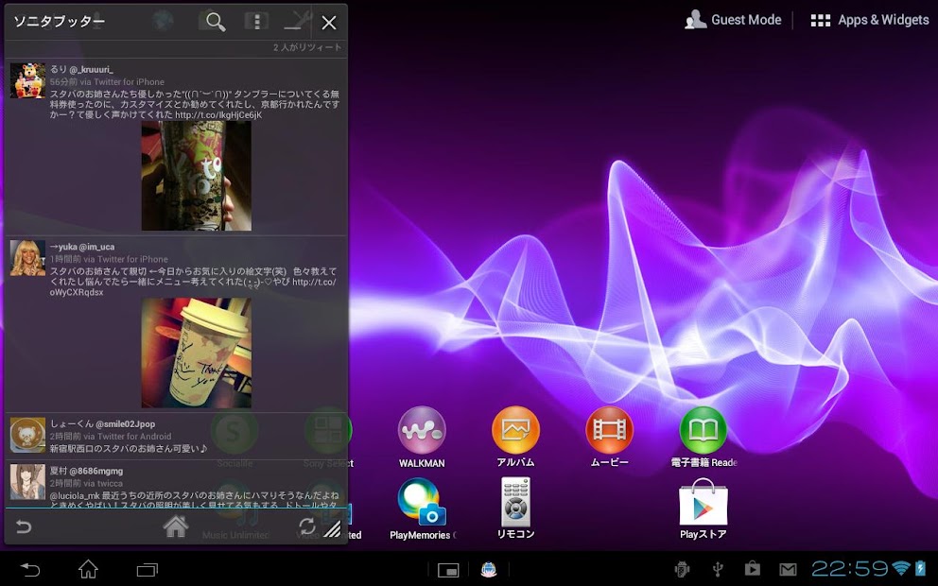
Task: Refresh the tweet list in ソニタブッター
Action: pyautogui.click(x=307, y=526)
